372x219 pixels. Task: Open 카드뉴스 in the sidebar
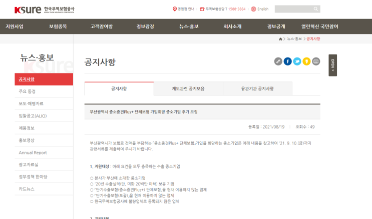(x=44, y=189)
